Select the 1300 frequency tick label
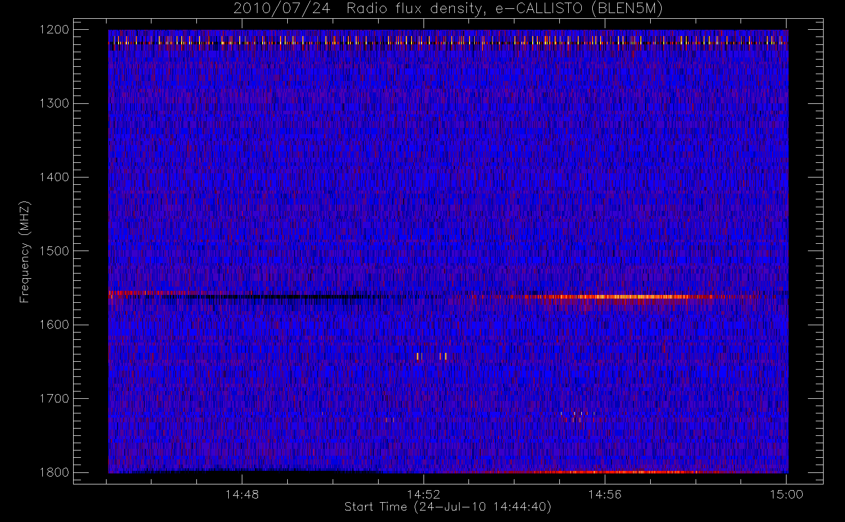 pos(55,103)
